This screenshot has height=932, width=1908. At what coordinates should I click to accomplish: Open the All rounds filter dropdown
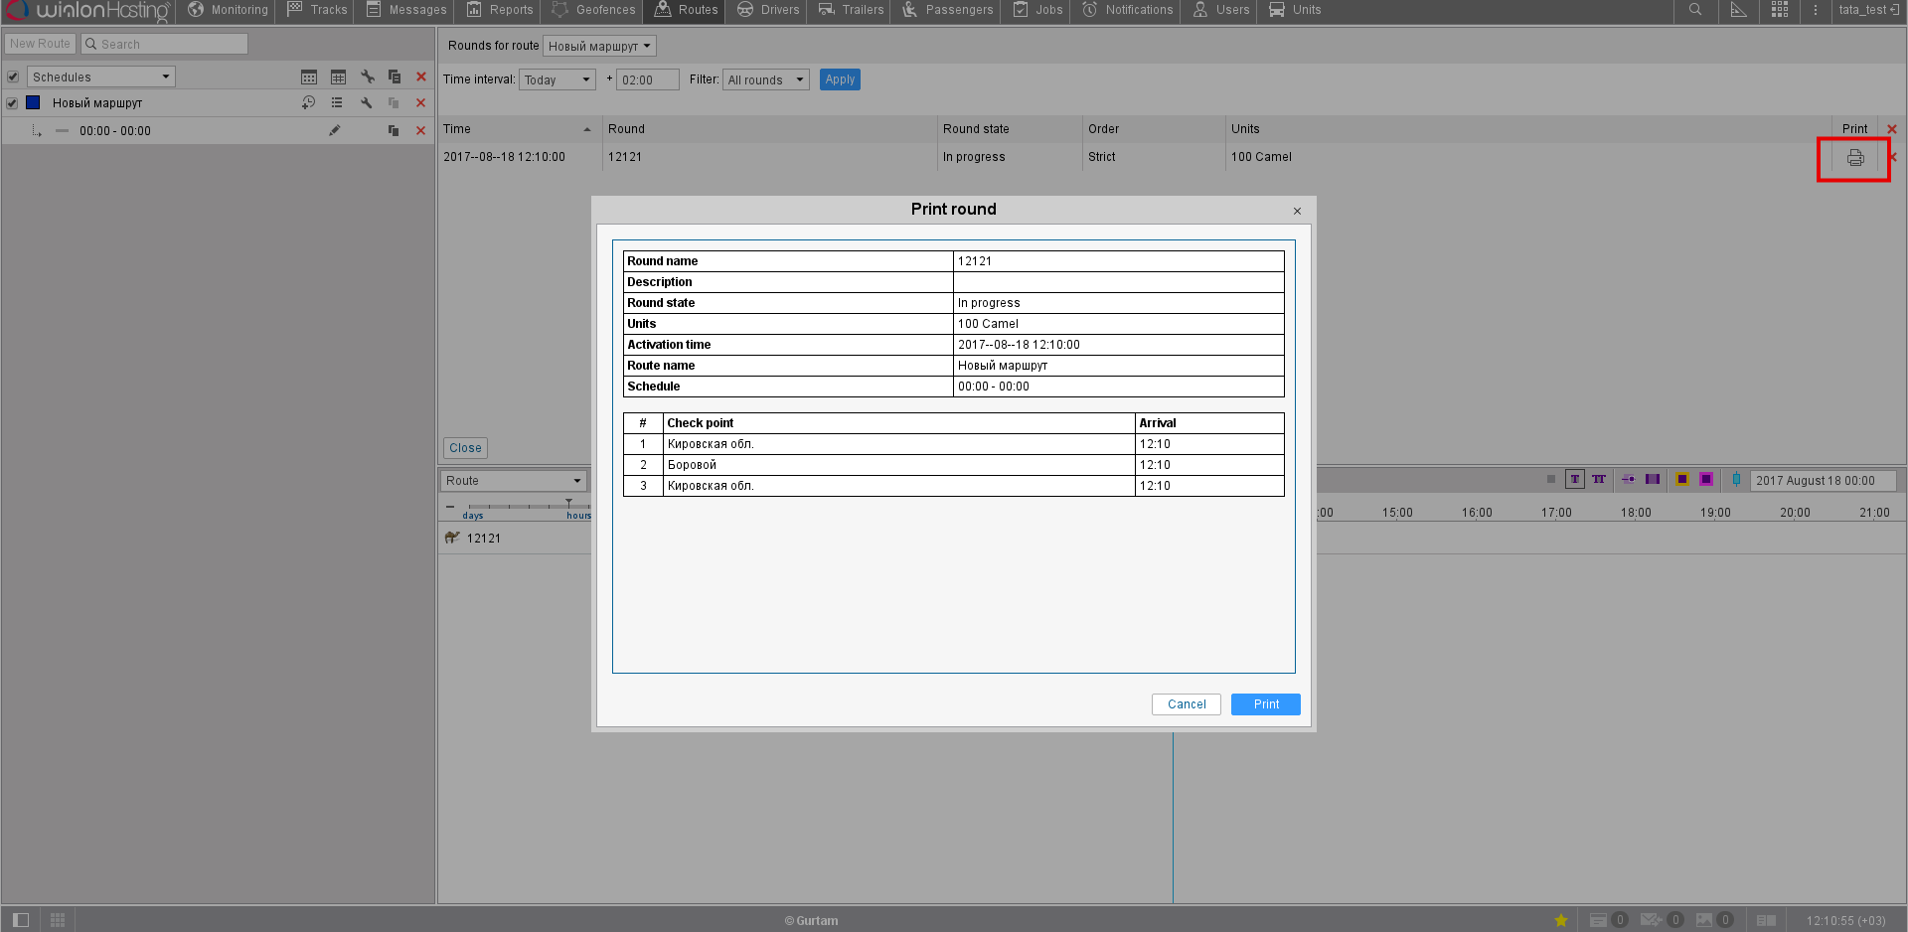[x=765, y=80]
